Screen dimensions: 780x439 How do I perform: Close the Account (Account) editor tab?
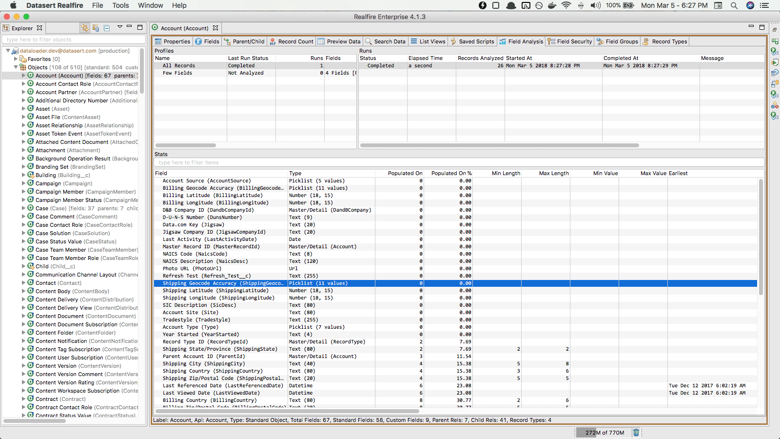coord(215,28)
